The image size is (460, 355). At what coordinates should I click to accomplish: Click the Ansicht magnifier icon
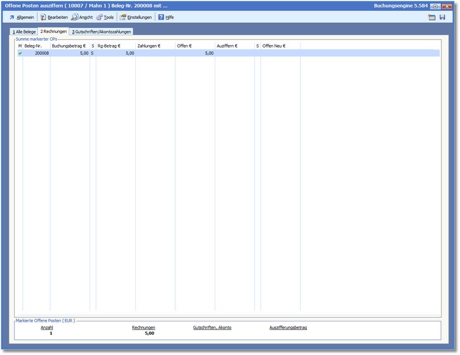pos(74,17)
